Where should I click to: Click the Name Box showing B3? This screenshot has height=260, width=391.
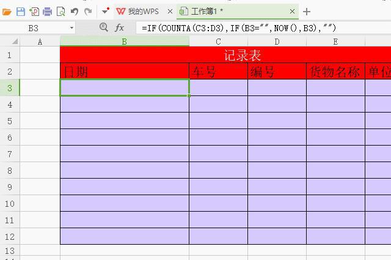pos(34,28)
